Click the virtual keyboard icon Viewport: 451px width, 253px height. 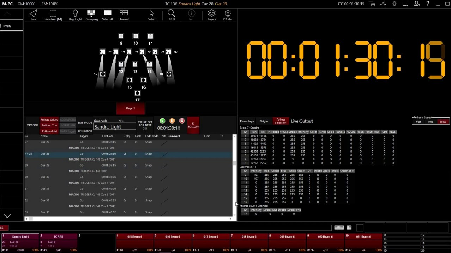pos(339,228)
